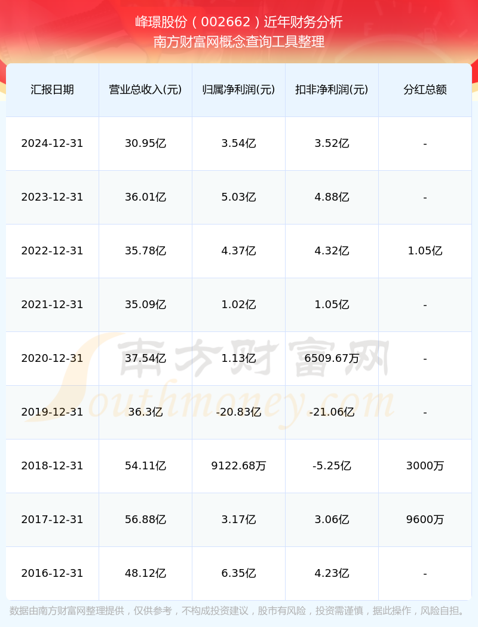Click the value 4.88亿
Screen dimensions: 478x627
pos(332,197)
